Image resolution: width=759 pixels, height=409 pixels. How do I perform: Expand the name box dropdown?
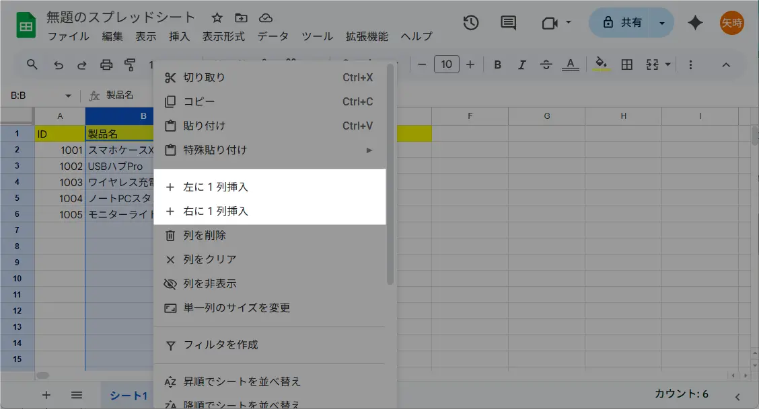click(x=68, y=96)
